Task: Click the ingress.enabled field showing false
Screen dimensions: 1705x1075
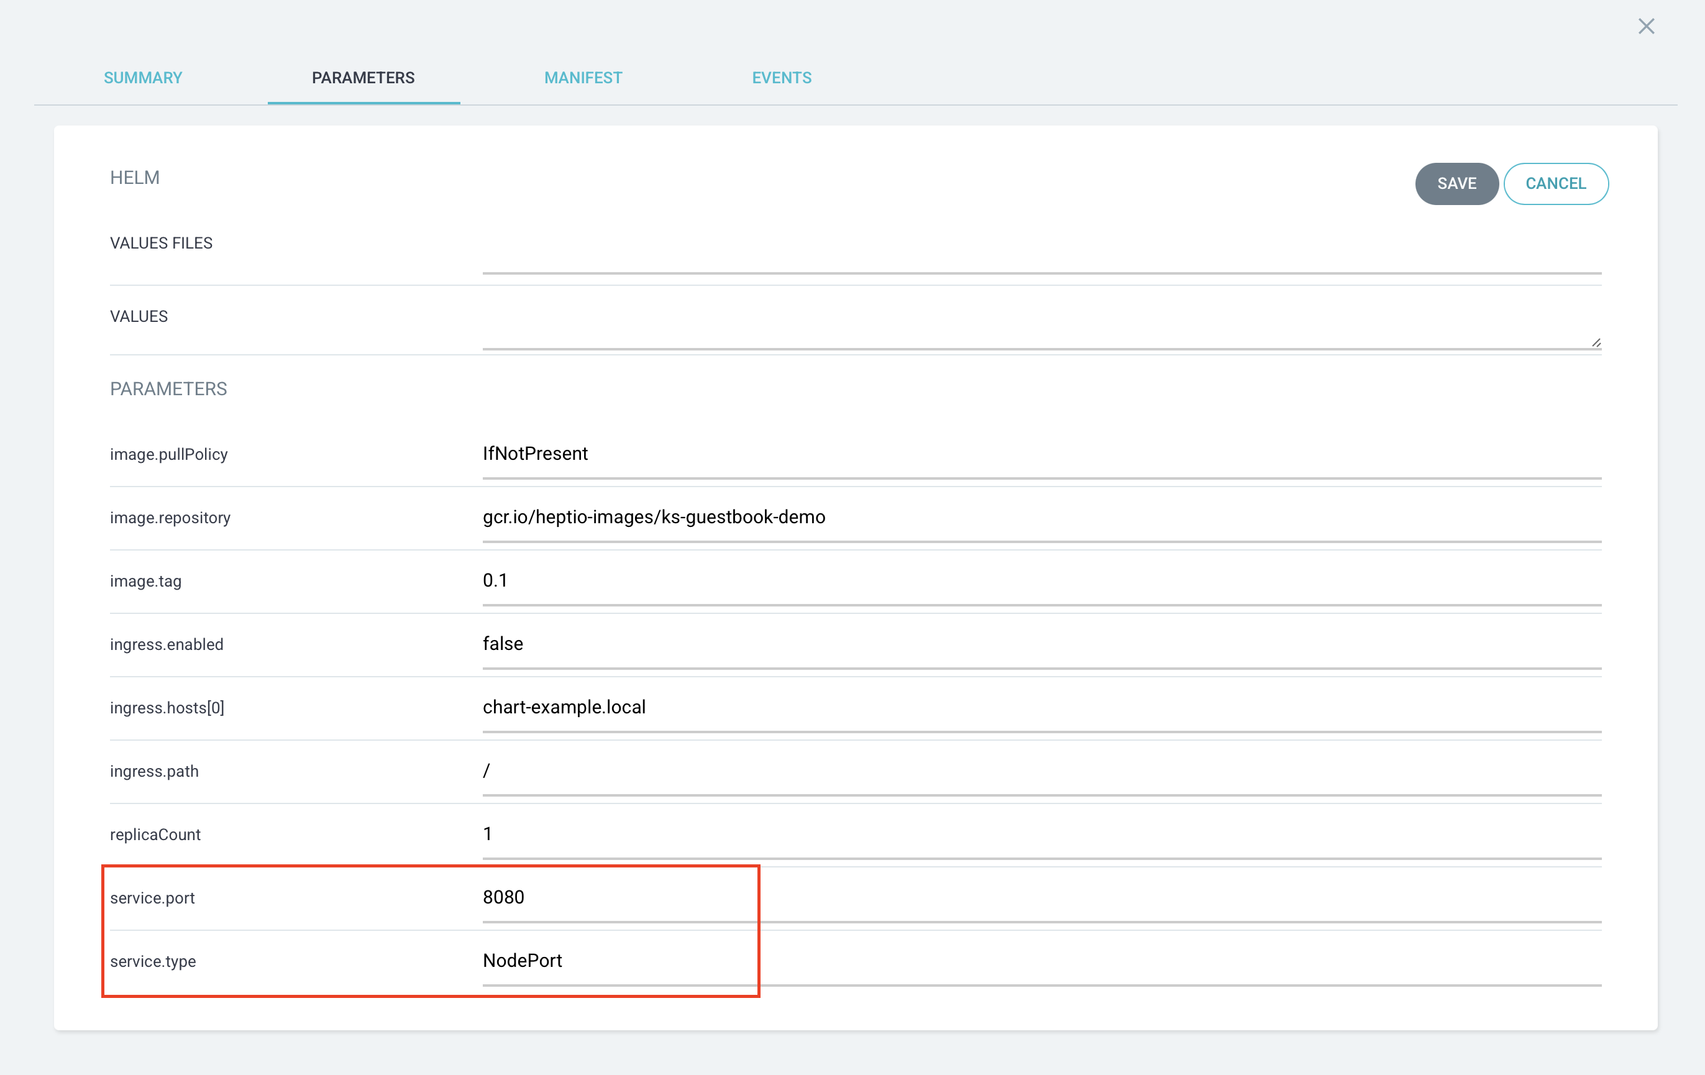Action: 1041,644
